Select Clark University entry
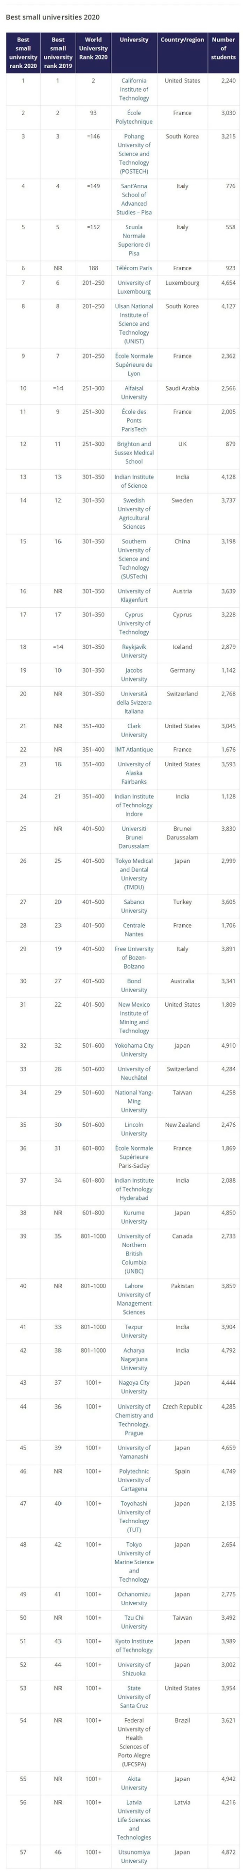The width and height of the screenshot is (243, 1871). point(134,730)
